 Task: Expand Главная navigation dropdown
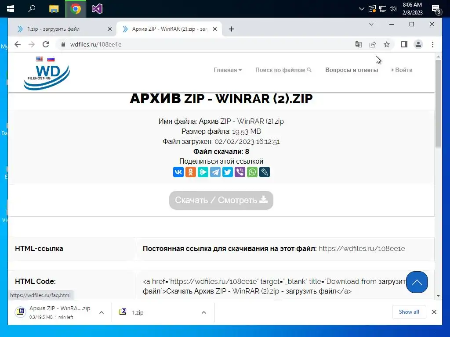coord(228,70)
